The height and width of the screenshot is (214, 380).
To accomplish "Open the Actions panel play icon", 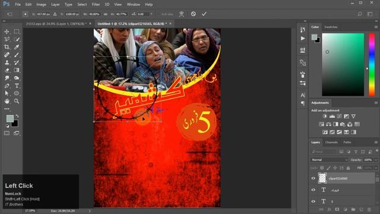I will [x=303, y=39].
